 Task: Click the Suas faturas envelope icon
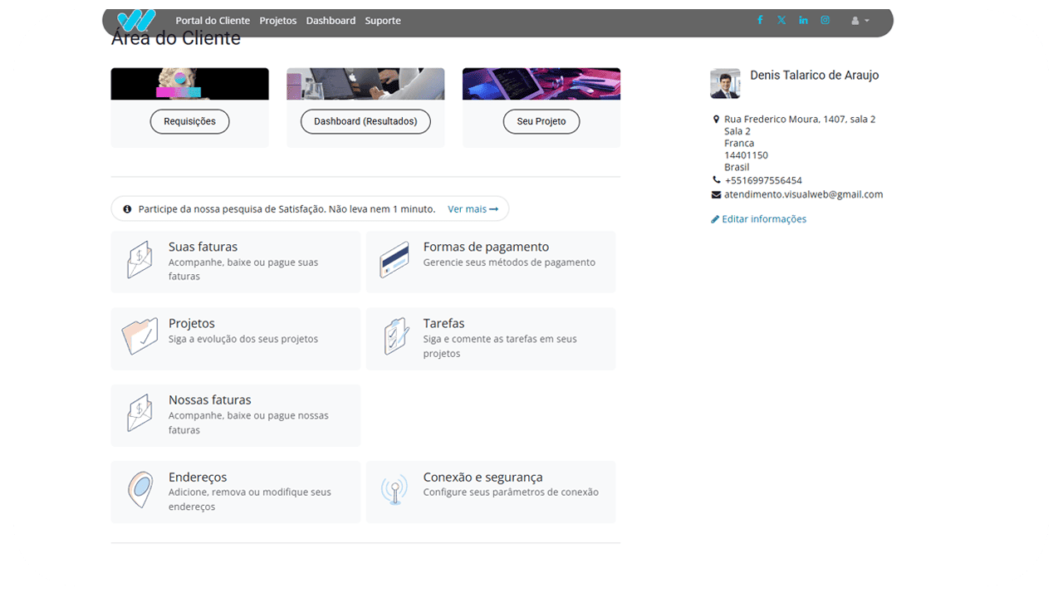[x=140, y=261]
